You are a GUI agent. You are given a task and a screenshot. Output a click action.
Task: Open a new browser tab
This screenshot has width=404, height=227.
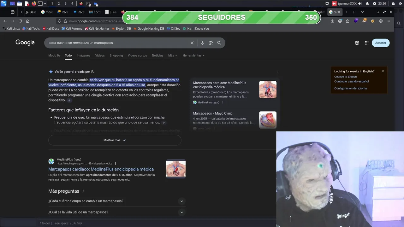(354, 12)
